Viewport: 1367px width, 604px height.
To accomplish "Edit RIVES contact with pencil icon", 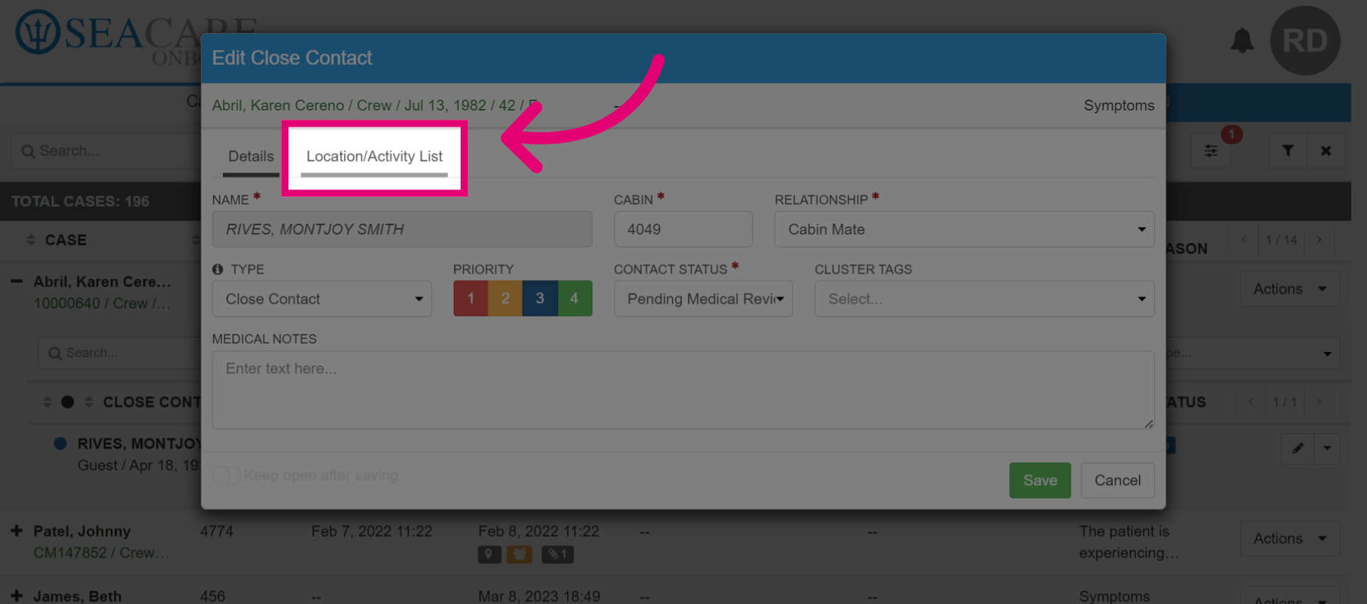I will point(1298,448).
